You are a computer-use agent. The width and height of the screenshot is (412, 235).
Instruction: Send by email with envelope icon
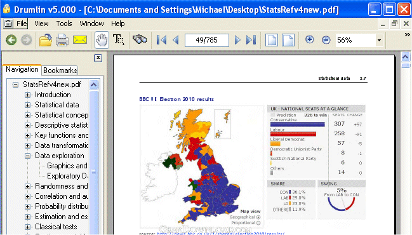(x=80, y=40)
